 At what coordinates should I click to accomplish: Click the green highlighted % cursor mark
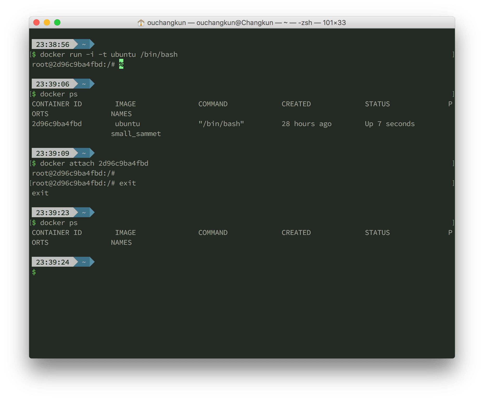pyautogui.click(x=121, y=64)
